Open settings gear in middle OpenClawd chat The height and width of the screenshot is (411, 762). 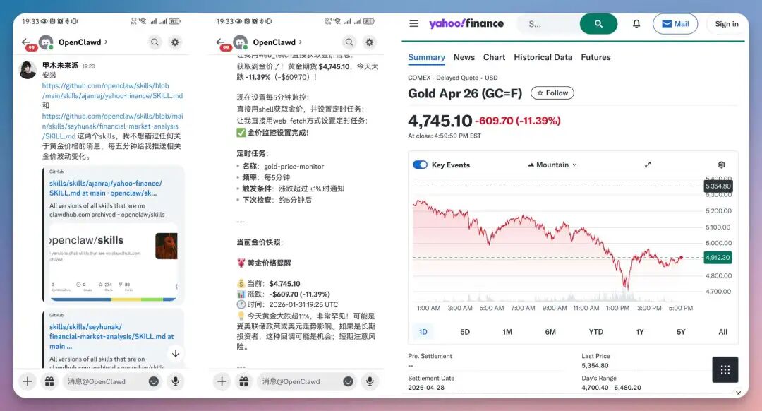tap(369, 42)
